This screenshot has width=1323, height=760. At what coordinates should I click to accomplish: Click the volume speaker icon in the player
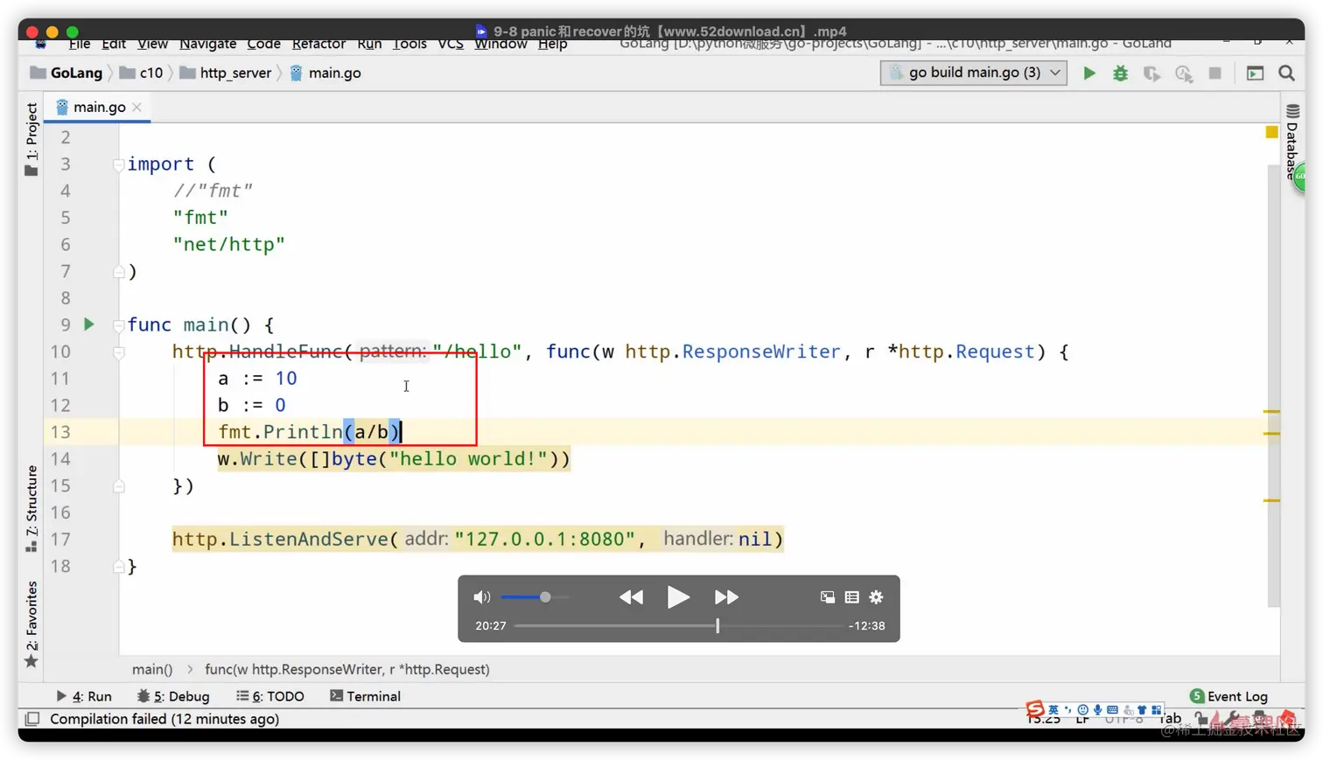point(481,597)
